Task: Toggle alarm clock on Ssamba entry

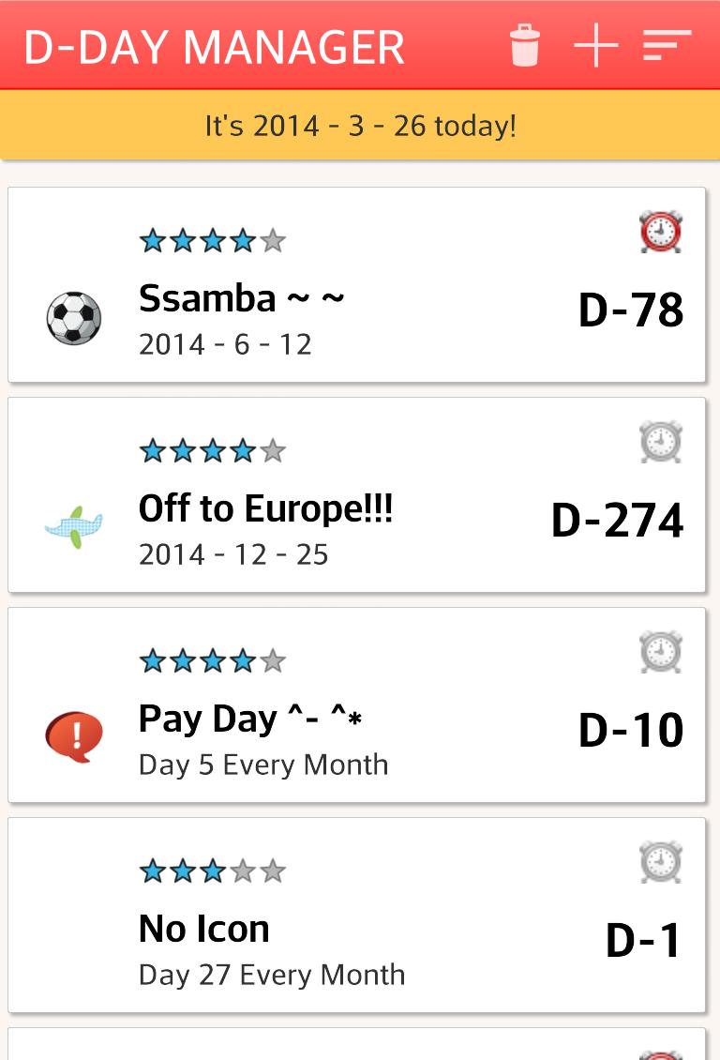Action: (x=660, y=232)
